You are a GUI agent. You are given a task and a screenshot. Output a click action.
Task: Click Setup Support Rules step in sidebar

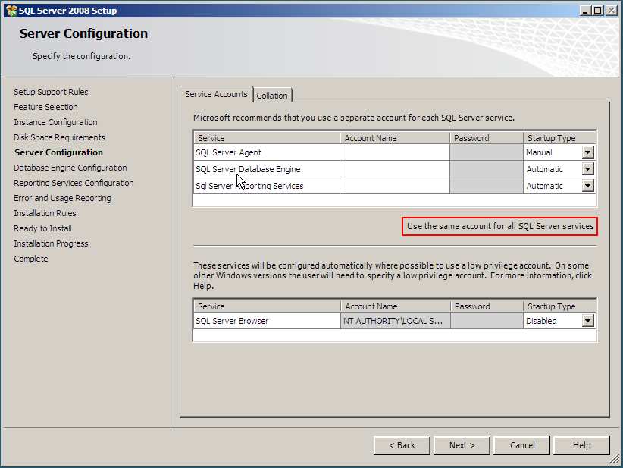pyautogui.click(x=51, y=92)
